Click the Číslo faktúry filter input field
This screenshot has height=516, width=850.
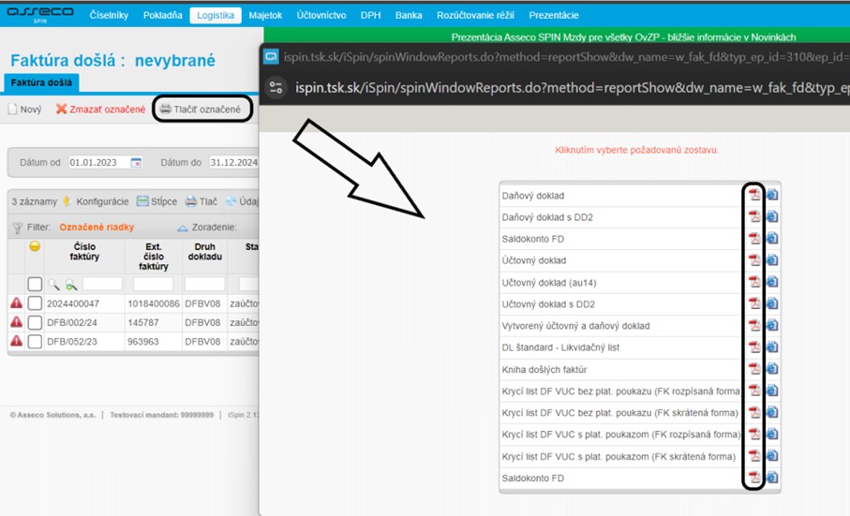102,284
